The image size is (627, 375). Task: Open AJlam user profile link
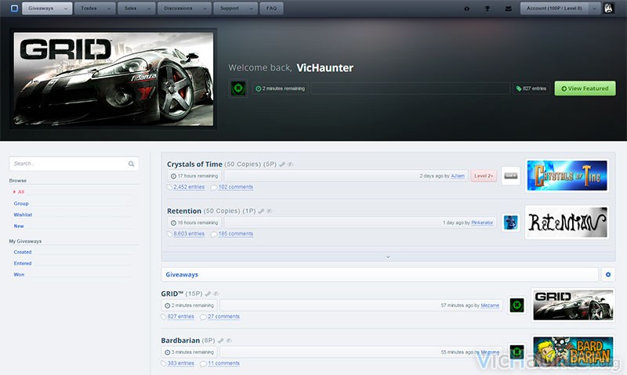point(458,175)
